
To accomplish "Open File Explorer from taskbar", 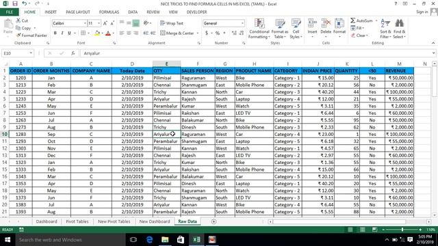I will point(165,240).
